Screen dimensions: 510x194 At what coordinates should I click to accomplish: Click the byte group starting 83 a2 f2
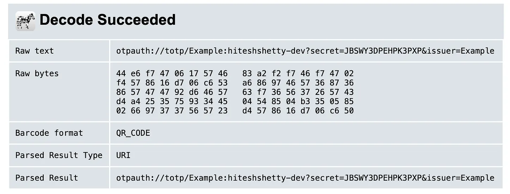click(x=298, y=73)
